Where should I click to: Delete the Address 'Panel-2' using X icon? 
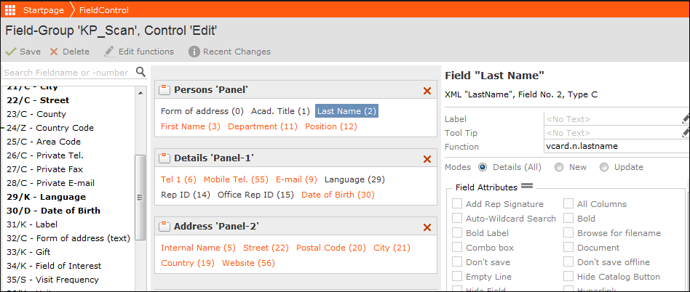[x=427, y=227]
